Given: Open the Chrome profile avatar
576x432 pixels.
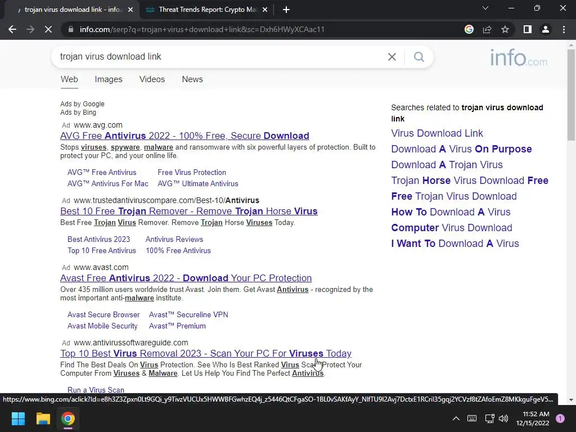Looking at the screenshot, I should [x=546, y=29].
